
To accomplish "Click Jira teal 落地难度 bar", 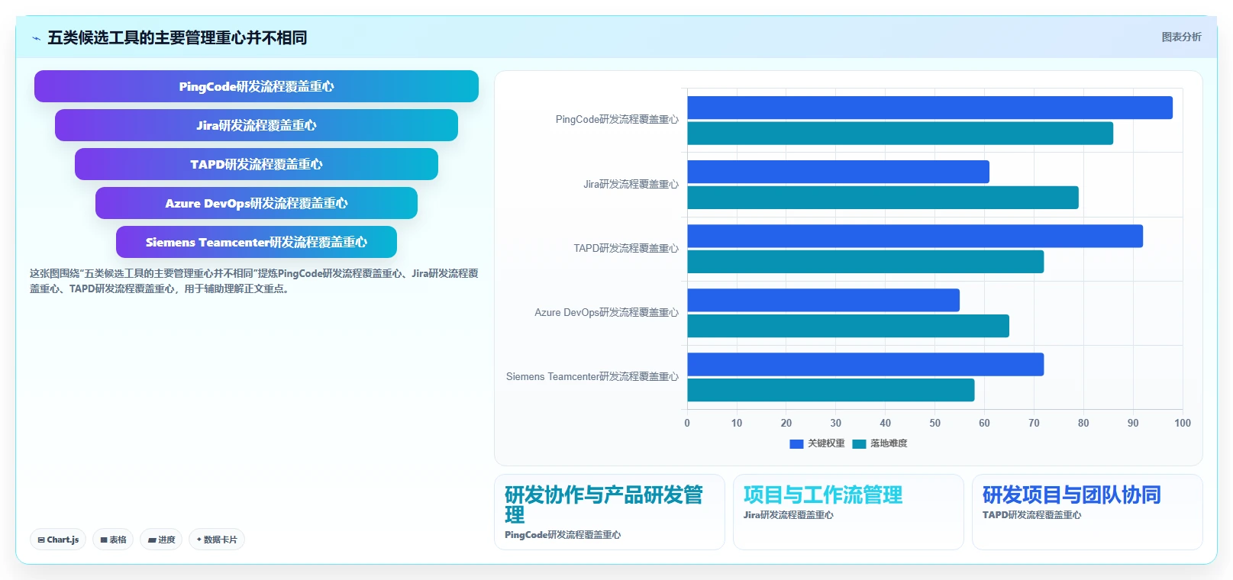I will [883, 198].
